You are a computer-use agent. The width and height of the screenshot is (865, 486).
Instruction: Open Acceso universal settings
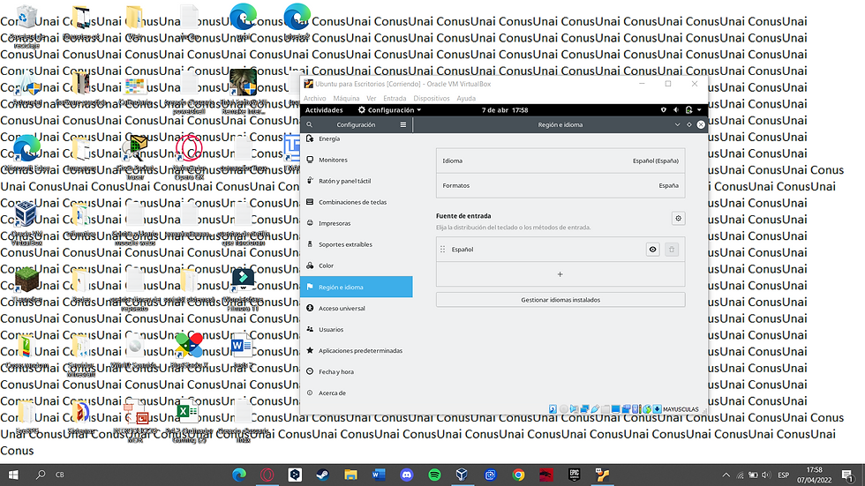357,308
